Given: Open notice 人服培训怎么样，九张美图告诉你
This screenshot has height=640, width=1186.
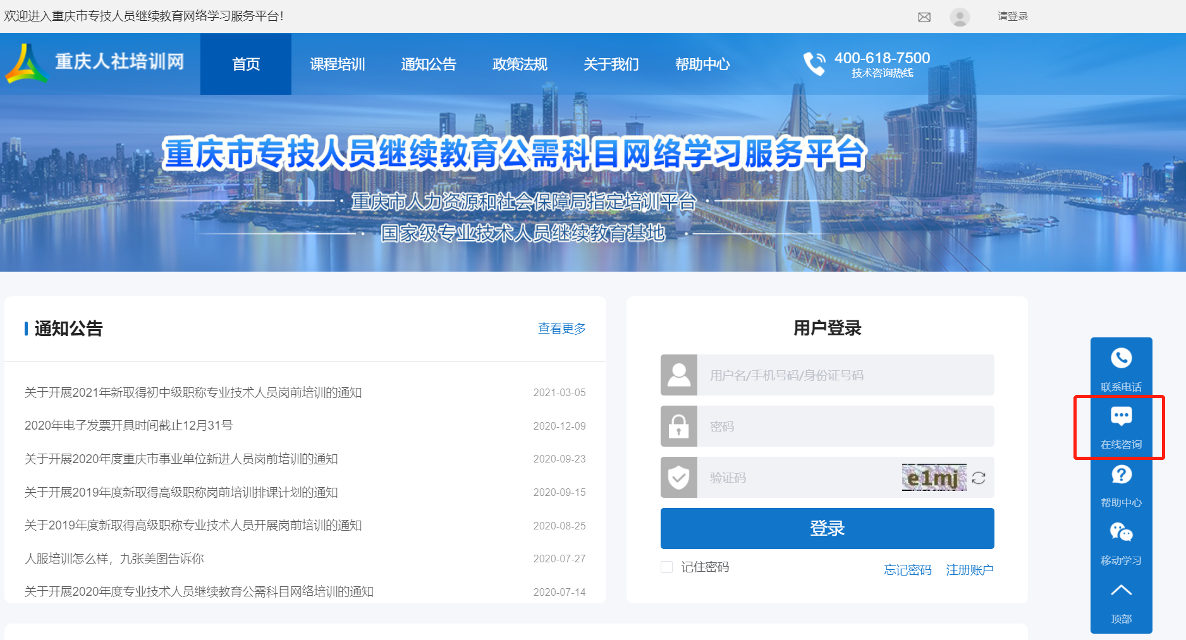Looking at the screenshot, I should [x=114, y=558].
